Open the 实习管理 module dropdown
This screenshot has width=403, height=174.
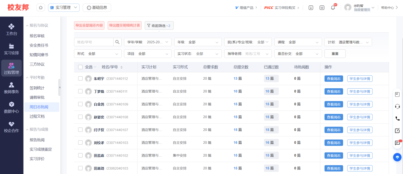64,8
